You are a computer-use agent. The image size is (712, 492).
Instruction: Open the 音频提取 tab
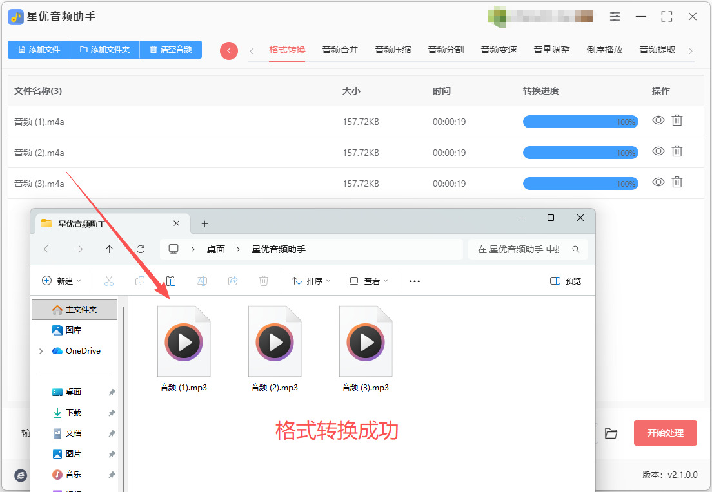(x=658, y=50)
